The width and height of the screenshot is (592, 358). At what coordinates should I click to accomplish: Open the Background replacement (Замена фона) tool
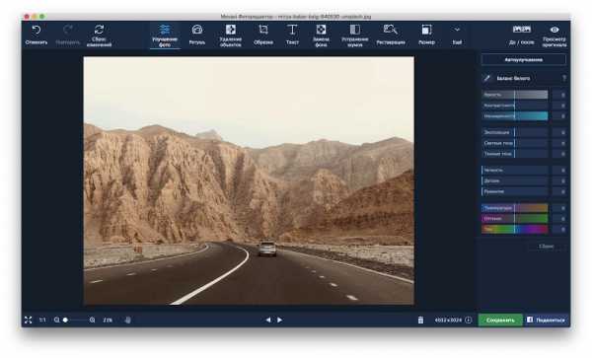321,36
